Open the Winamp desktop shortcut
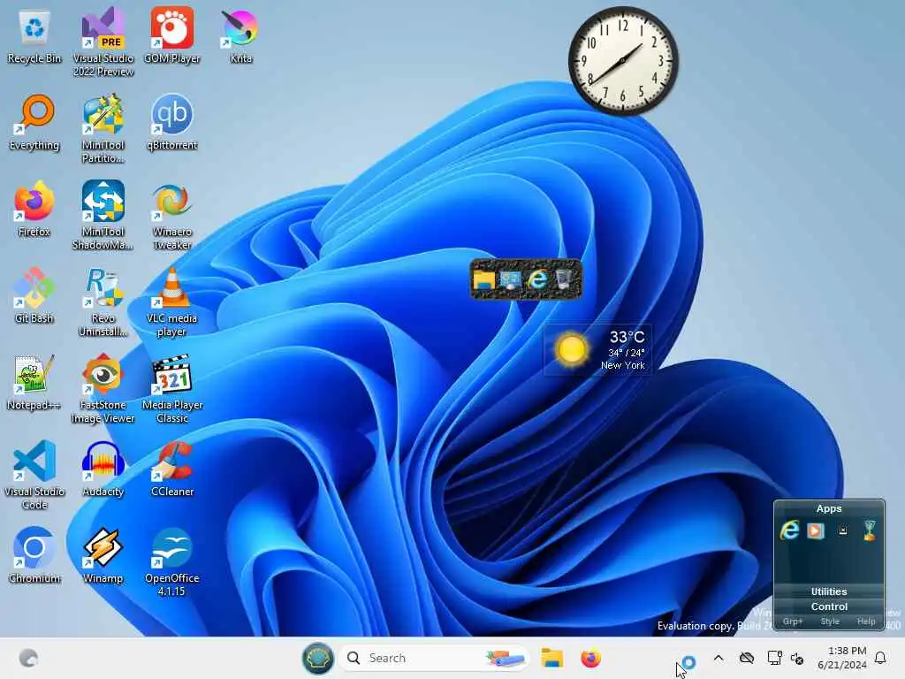Screen dimensions: 905x679 [103, 555]
